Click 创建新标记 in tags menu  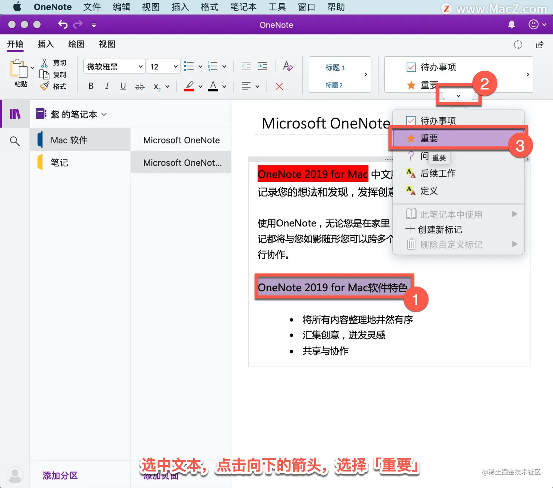[x=458, y=229]
